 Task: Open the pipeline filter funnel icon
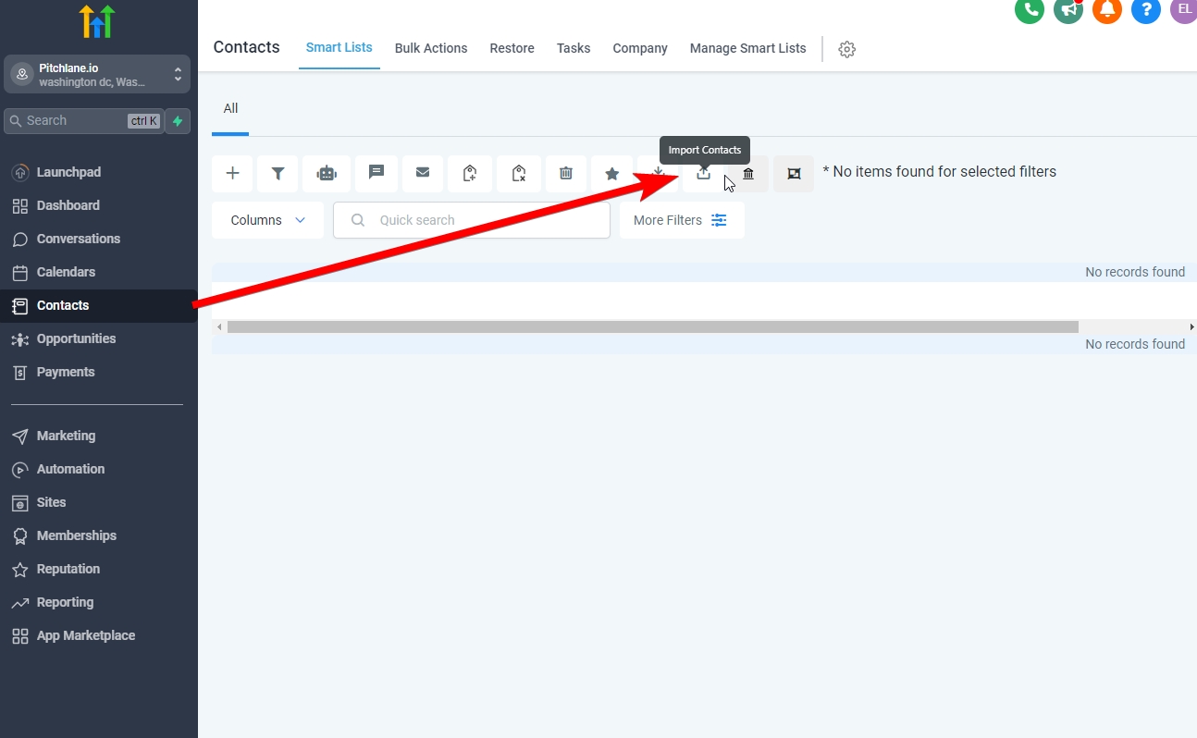tap(278, 174)
